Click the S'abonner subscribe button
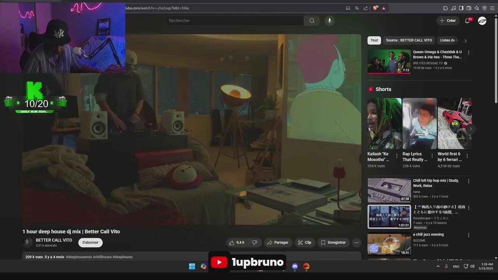 (x=90, y=243)
